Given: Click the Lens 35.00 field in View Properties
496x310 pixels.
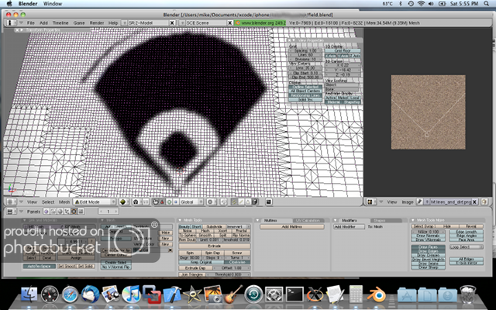Looking at the screenshot, I should [x=305, y=67].
